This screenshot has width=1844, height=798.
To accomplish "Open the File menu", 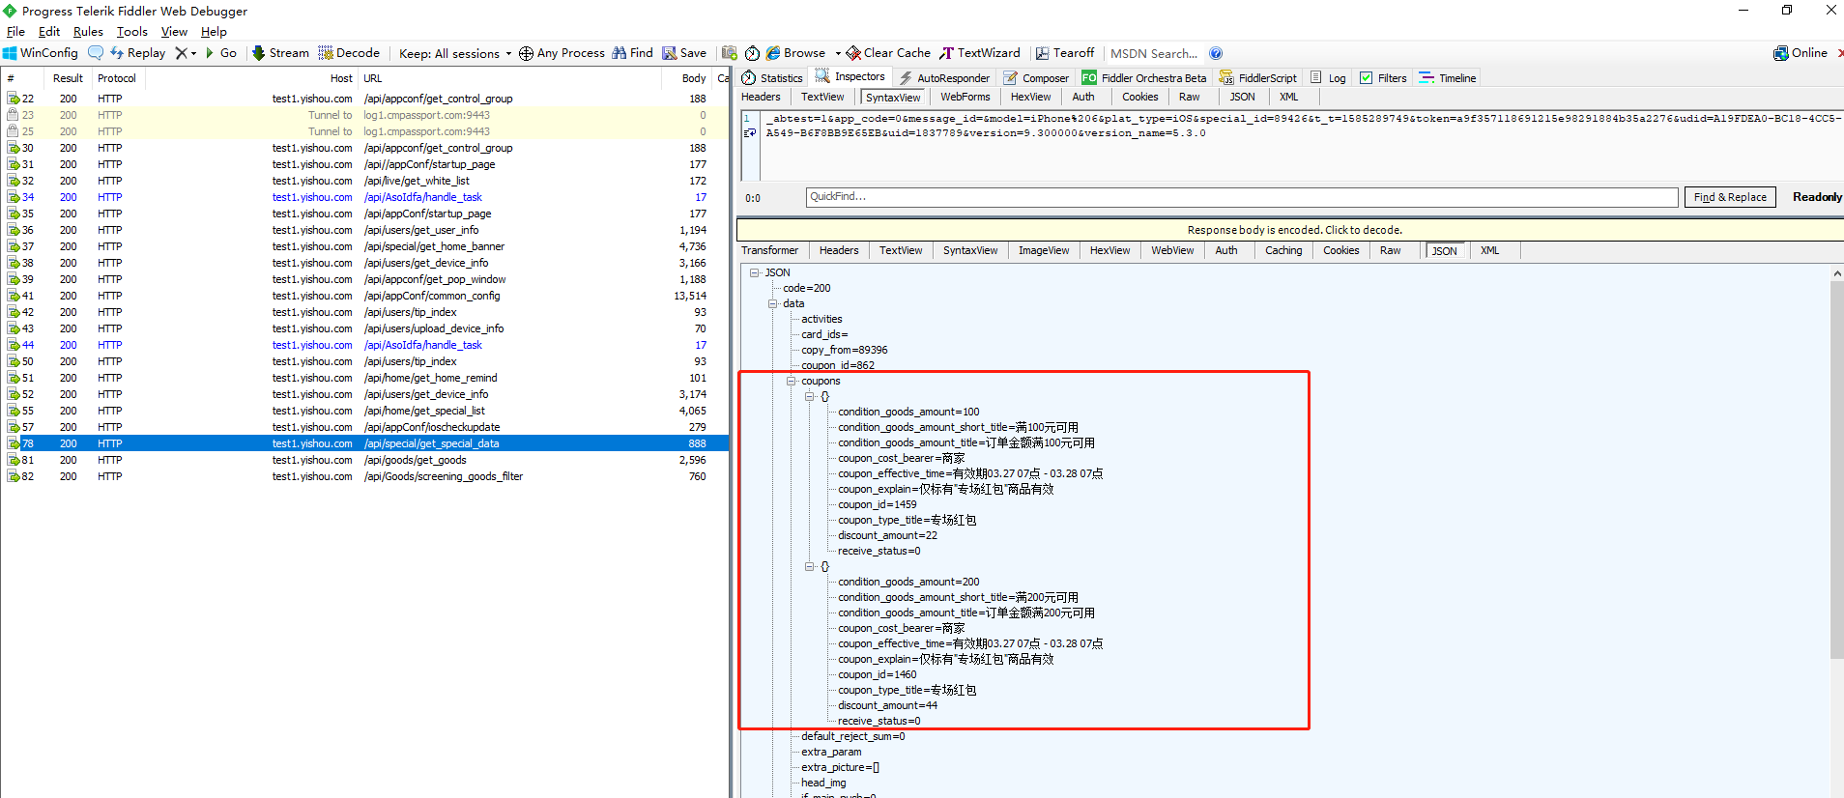I will (x=15, y=32).
